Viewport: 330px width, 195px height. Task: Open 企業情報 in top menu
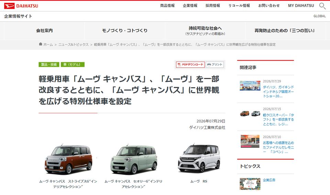tap(190, 6)
